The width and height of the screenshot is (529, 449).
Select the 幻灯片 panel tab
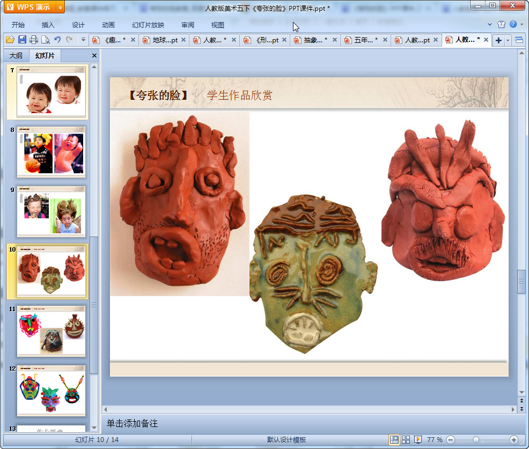pos(45,56)
